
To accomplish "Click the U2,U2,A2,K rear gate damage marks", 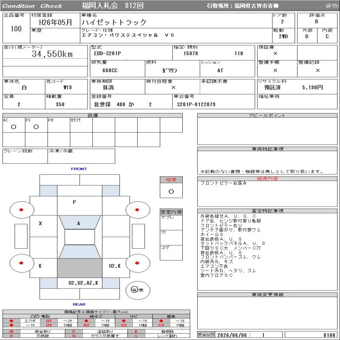I will (83, 283).
